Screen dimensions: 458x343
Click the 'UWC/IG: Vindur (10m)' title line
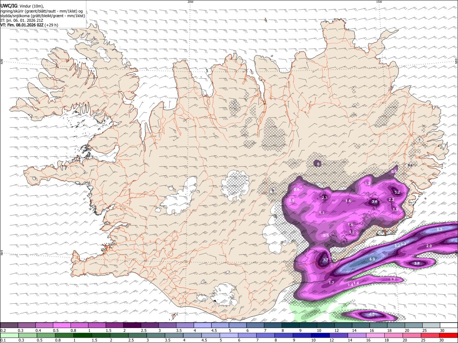(x=22, y=6)
